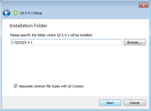Go back using the blue arrow icon
The width and height of the screenshot is (151, 111).
[x=6, y=13]
